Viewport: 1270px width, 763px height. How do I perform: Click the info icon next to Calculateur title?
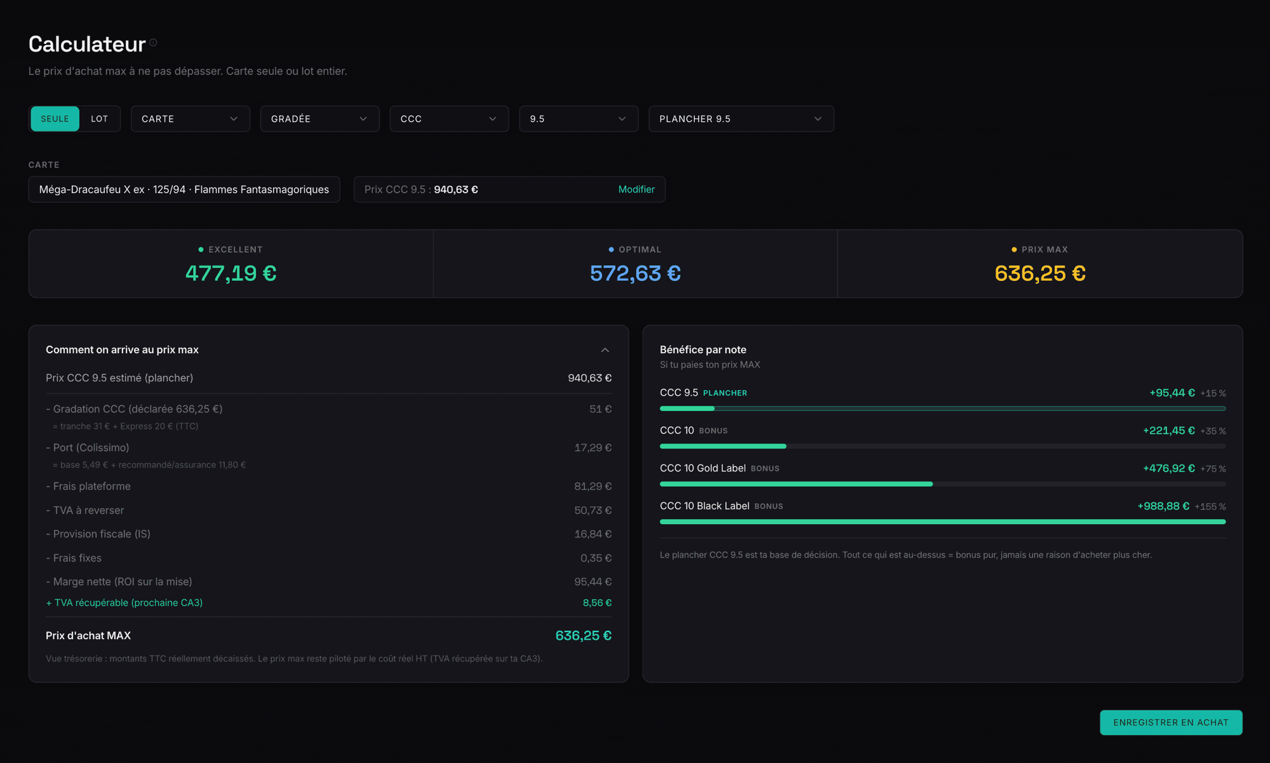coord(153,43)
